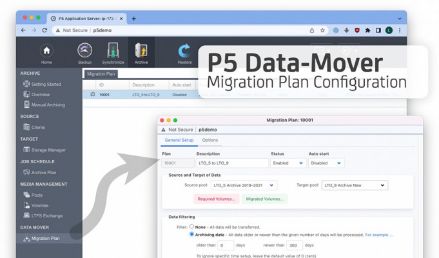Open LTFS Exchange in sidebar
Image resolution: width=439 pixels, height=258 pixels.
pyautogui.click(x=43, y=215)
